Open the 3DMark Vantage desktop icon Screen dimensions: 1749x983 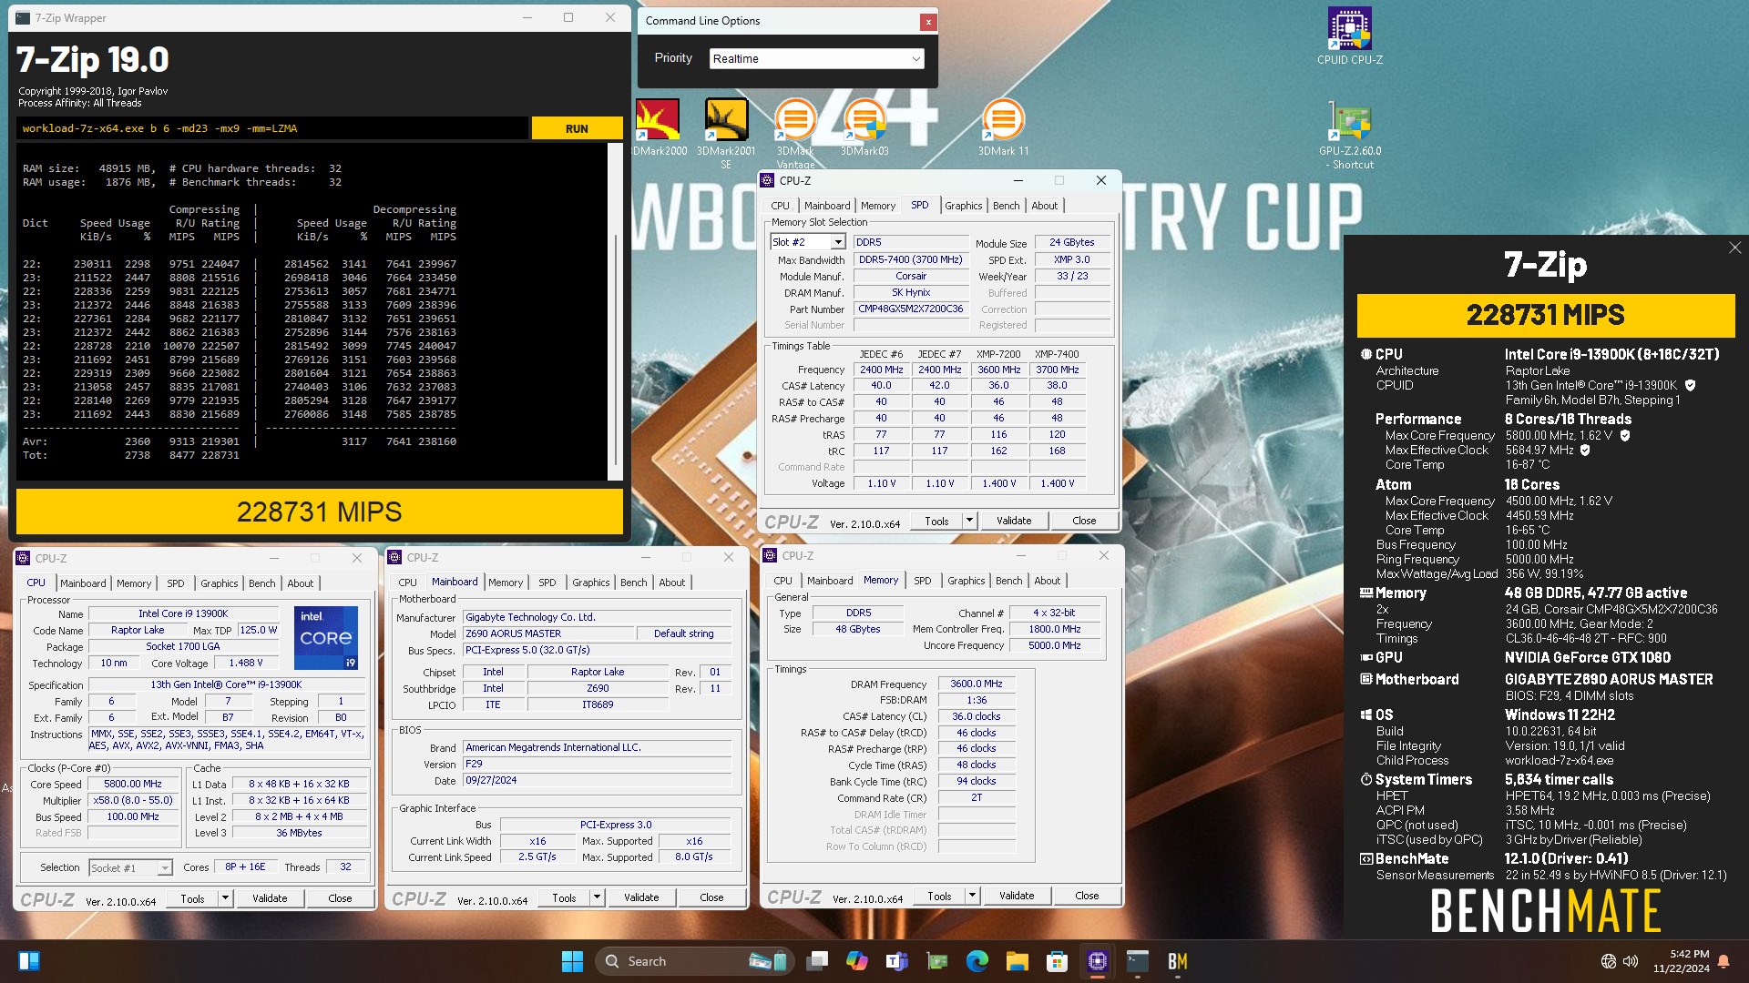(795, 133)
